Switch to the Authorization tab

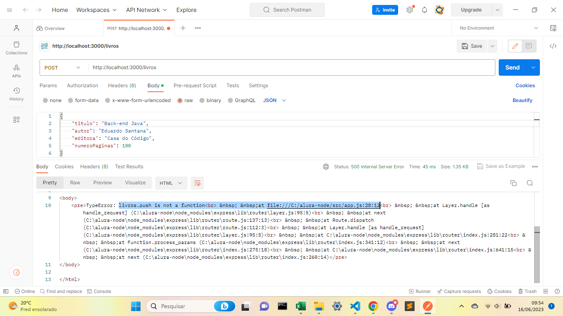click(x=82, y=86)
